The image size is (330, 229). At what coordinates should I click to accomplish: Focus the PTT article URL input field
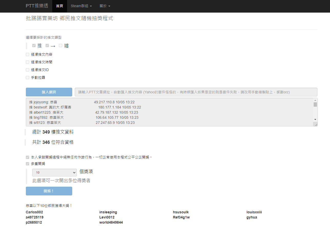coord(196,92)
